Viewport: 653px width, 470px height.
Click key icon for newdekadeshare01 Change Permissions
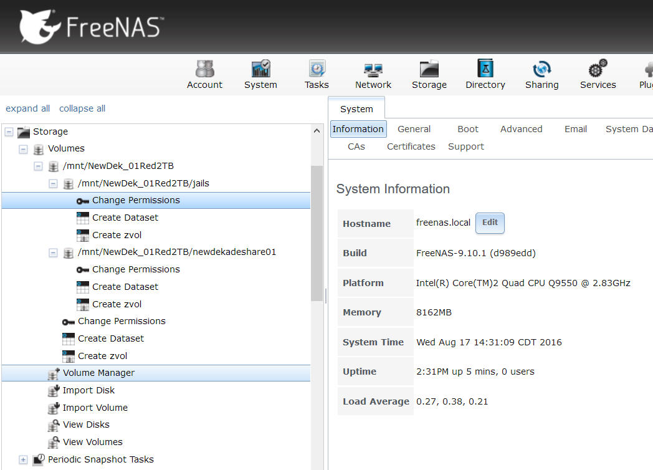coord(83,270)
